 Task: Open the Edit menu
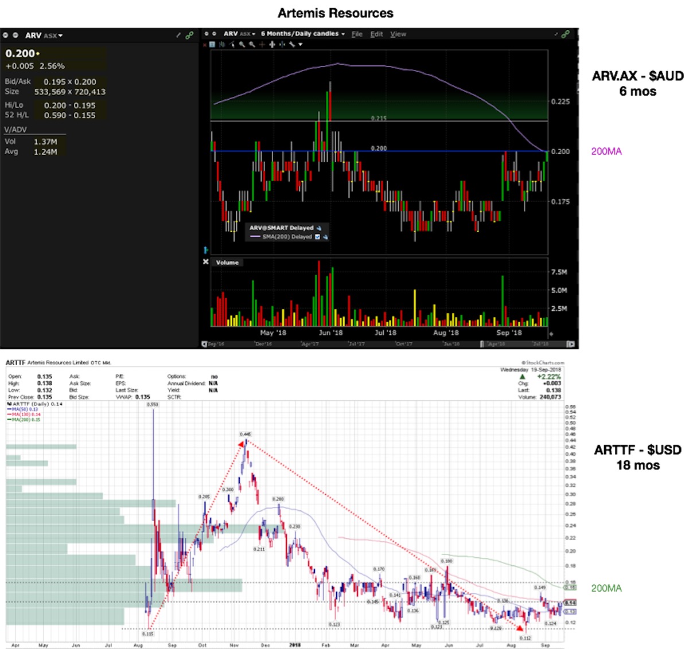point(376,34)
